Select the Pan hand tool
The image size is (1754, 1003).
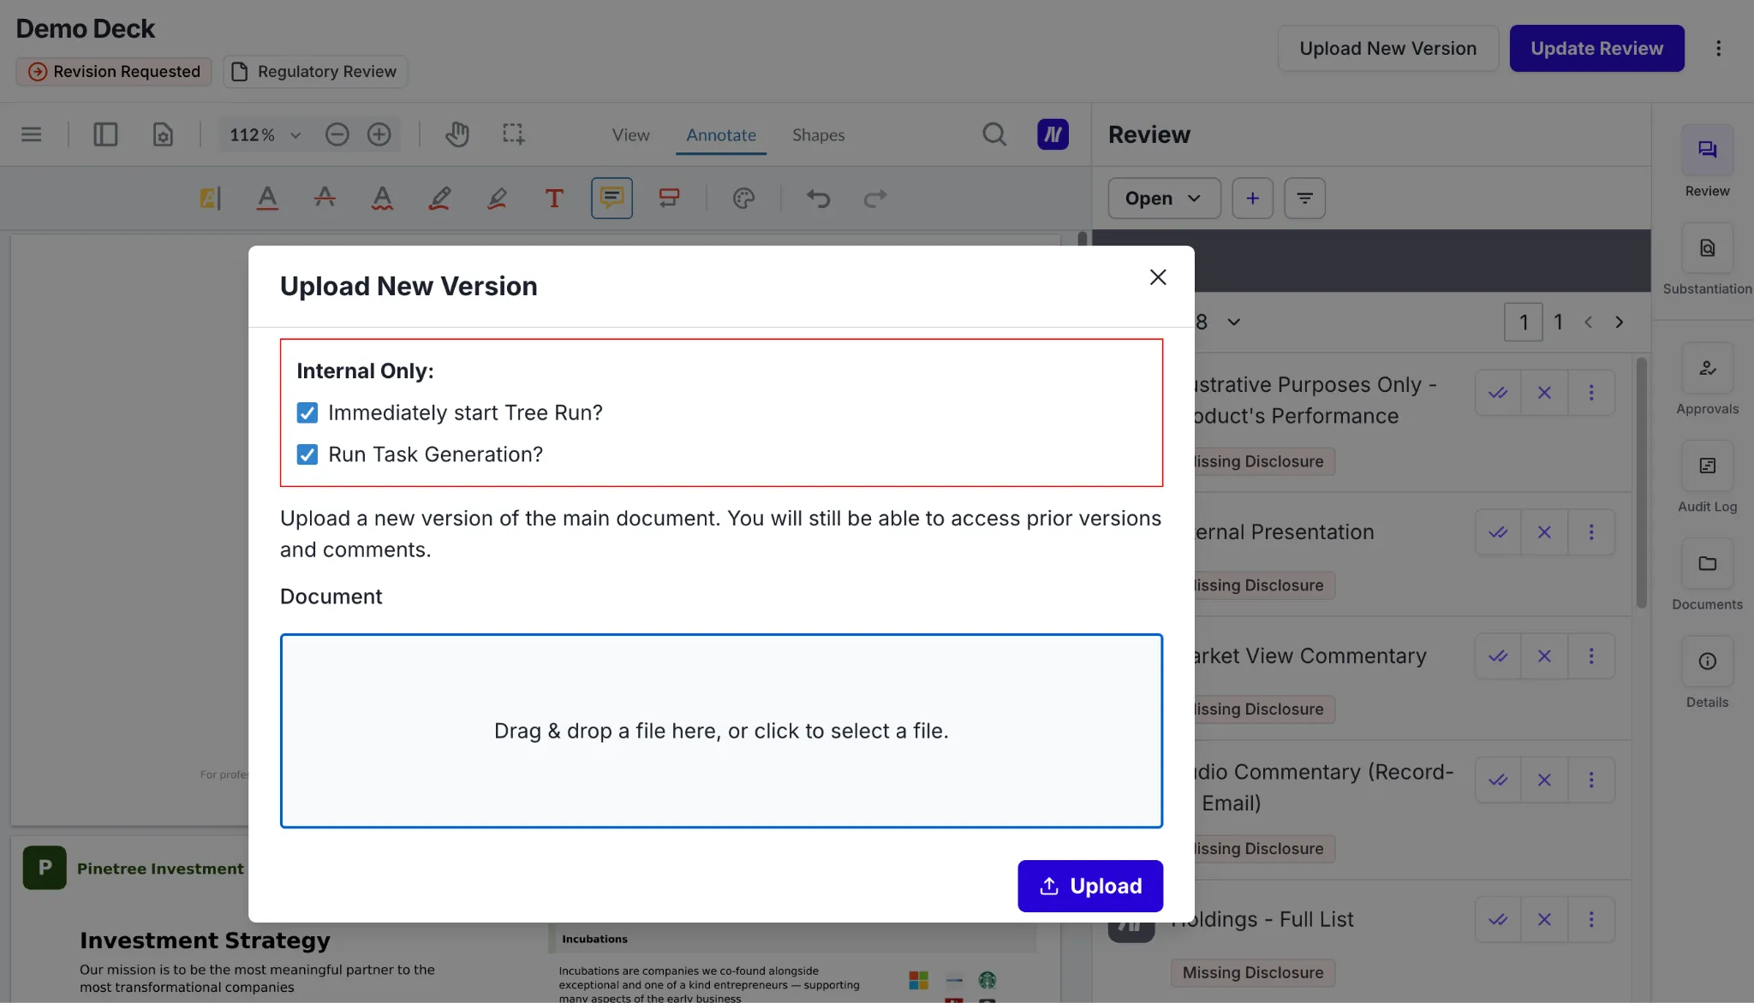click(x=456, y=134)
